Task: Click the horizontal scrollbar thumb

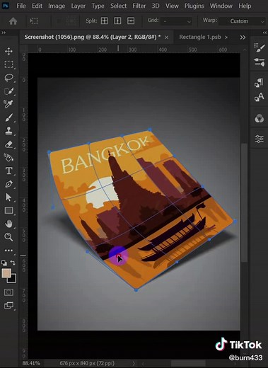Action: 188,363
